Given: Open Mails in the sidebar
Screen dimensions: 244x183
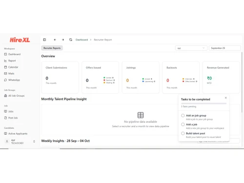Looking at the screenshot, I should tap(11, 74).
